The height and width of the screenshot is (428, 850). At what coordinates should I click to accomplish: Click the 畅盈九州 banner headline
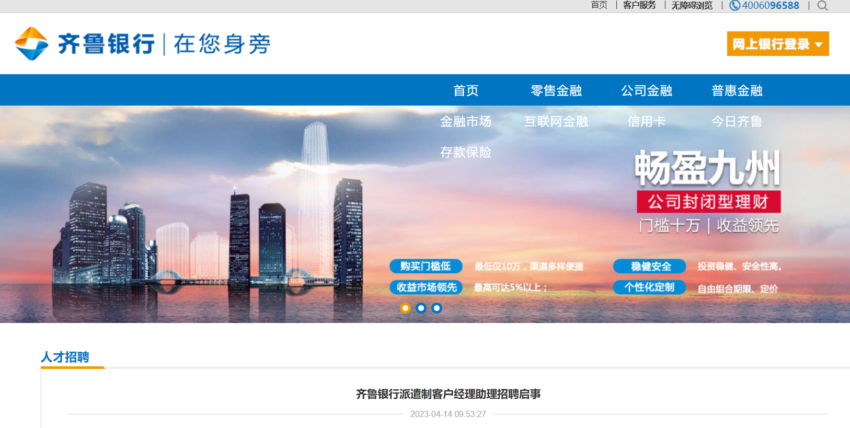click(x=708, y=168)
